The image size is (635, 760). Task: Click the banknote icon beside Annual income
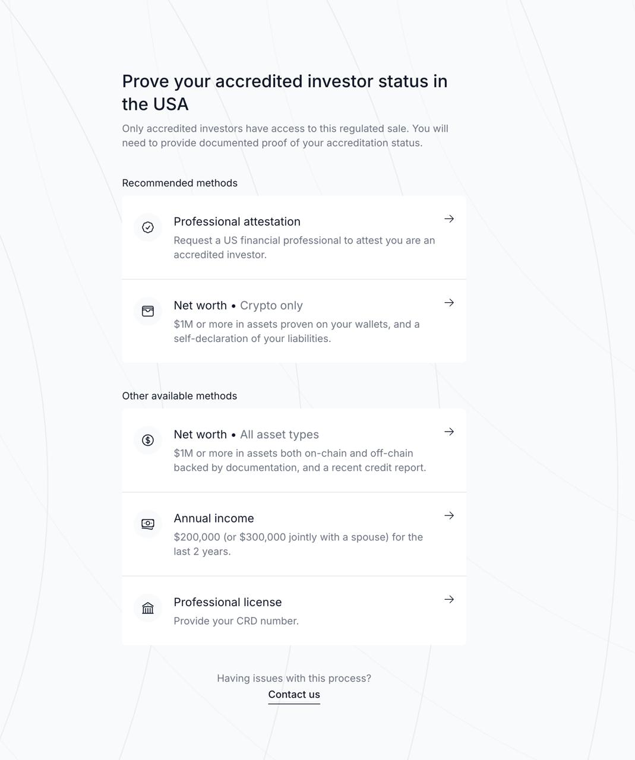[148, 524]
